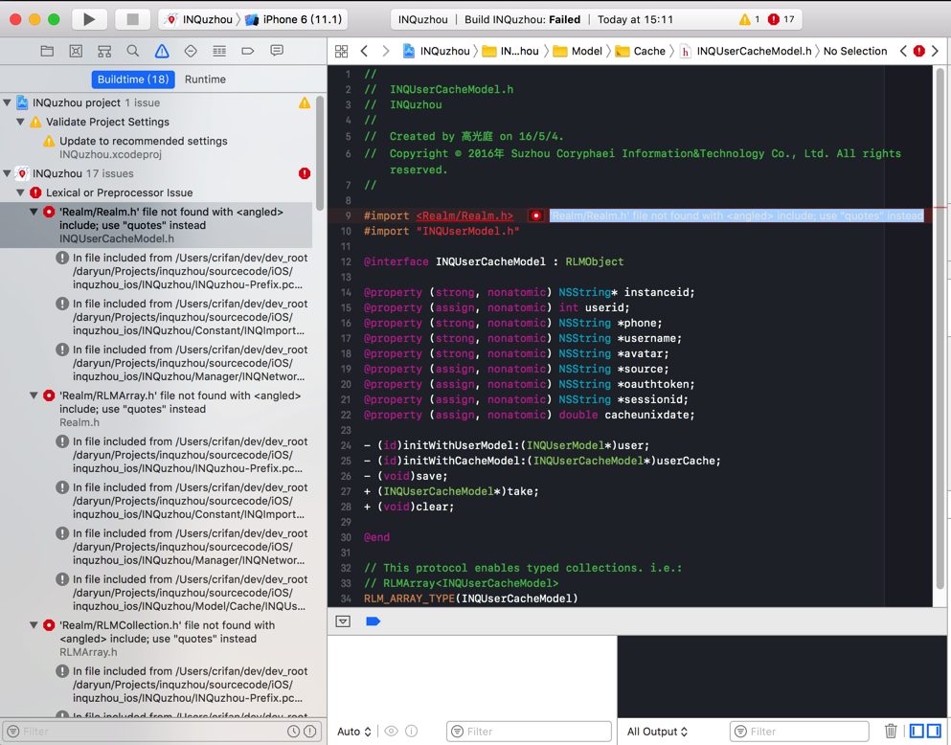
Task: Collapse the Realm/Realm.h not found issue
Action: 34,213
